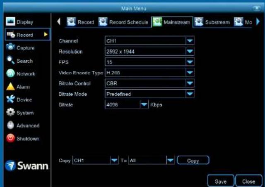
Task: Open the Video Encode Type dropdown arrow
Action: (x=190, y=73)
